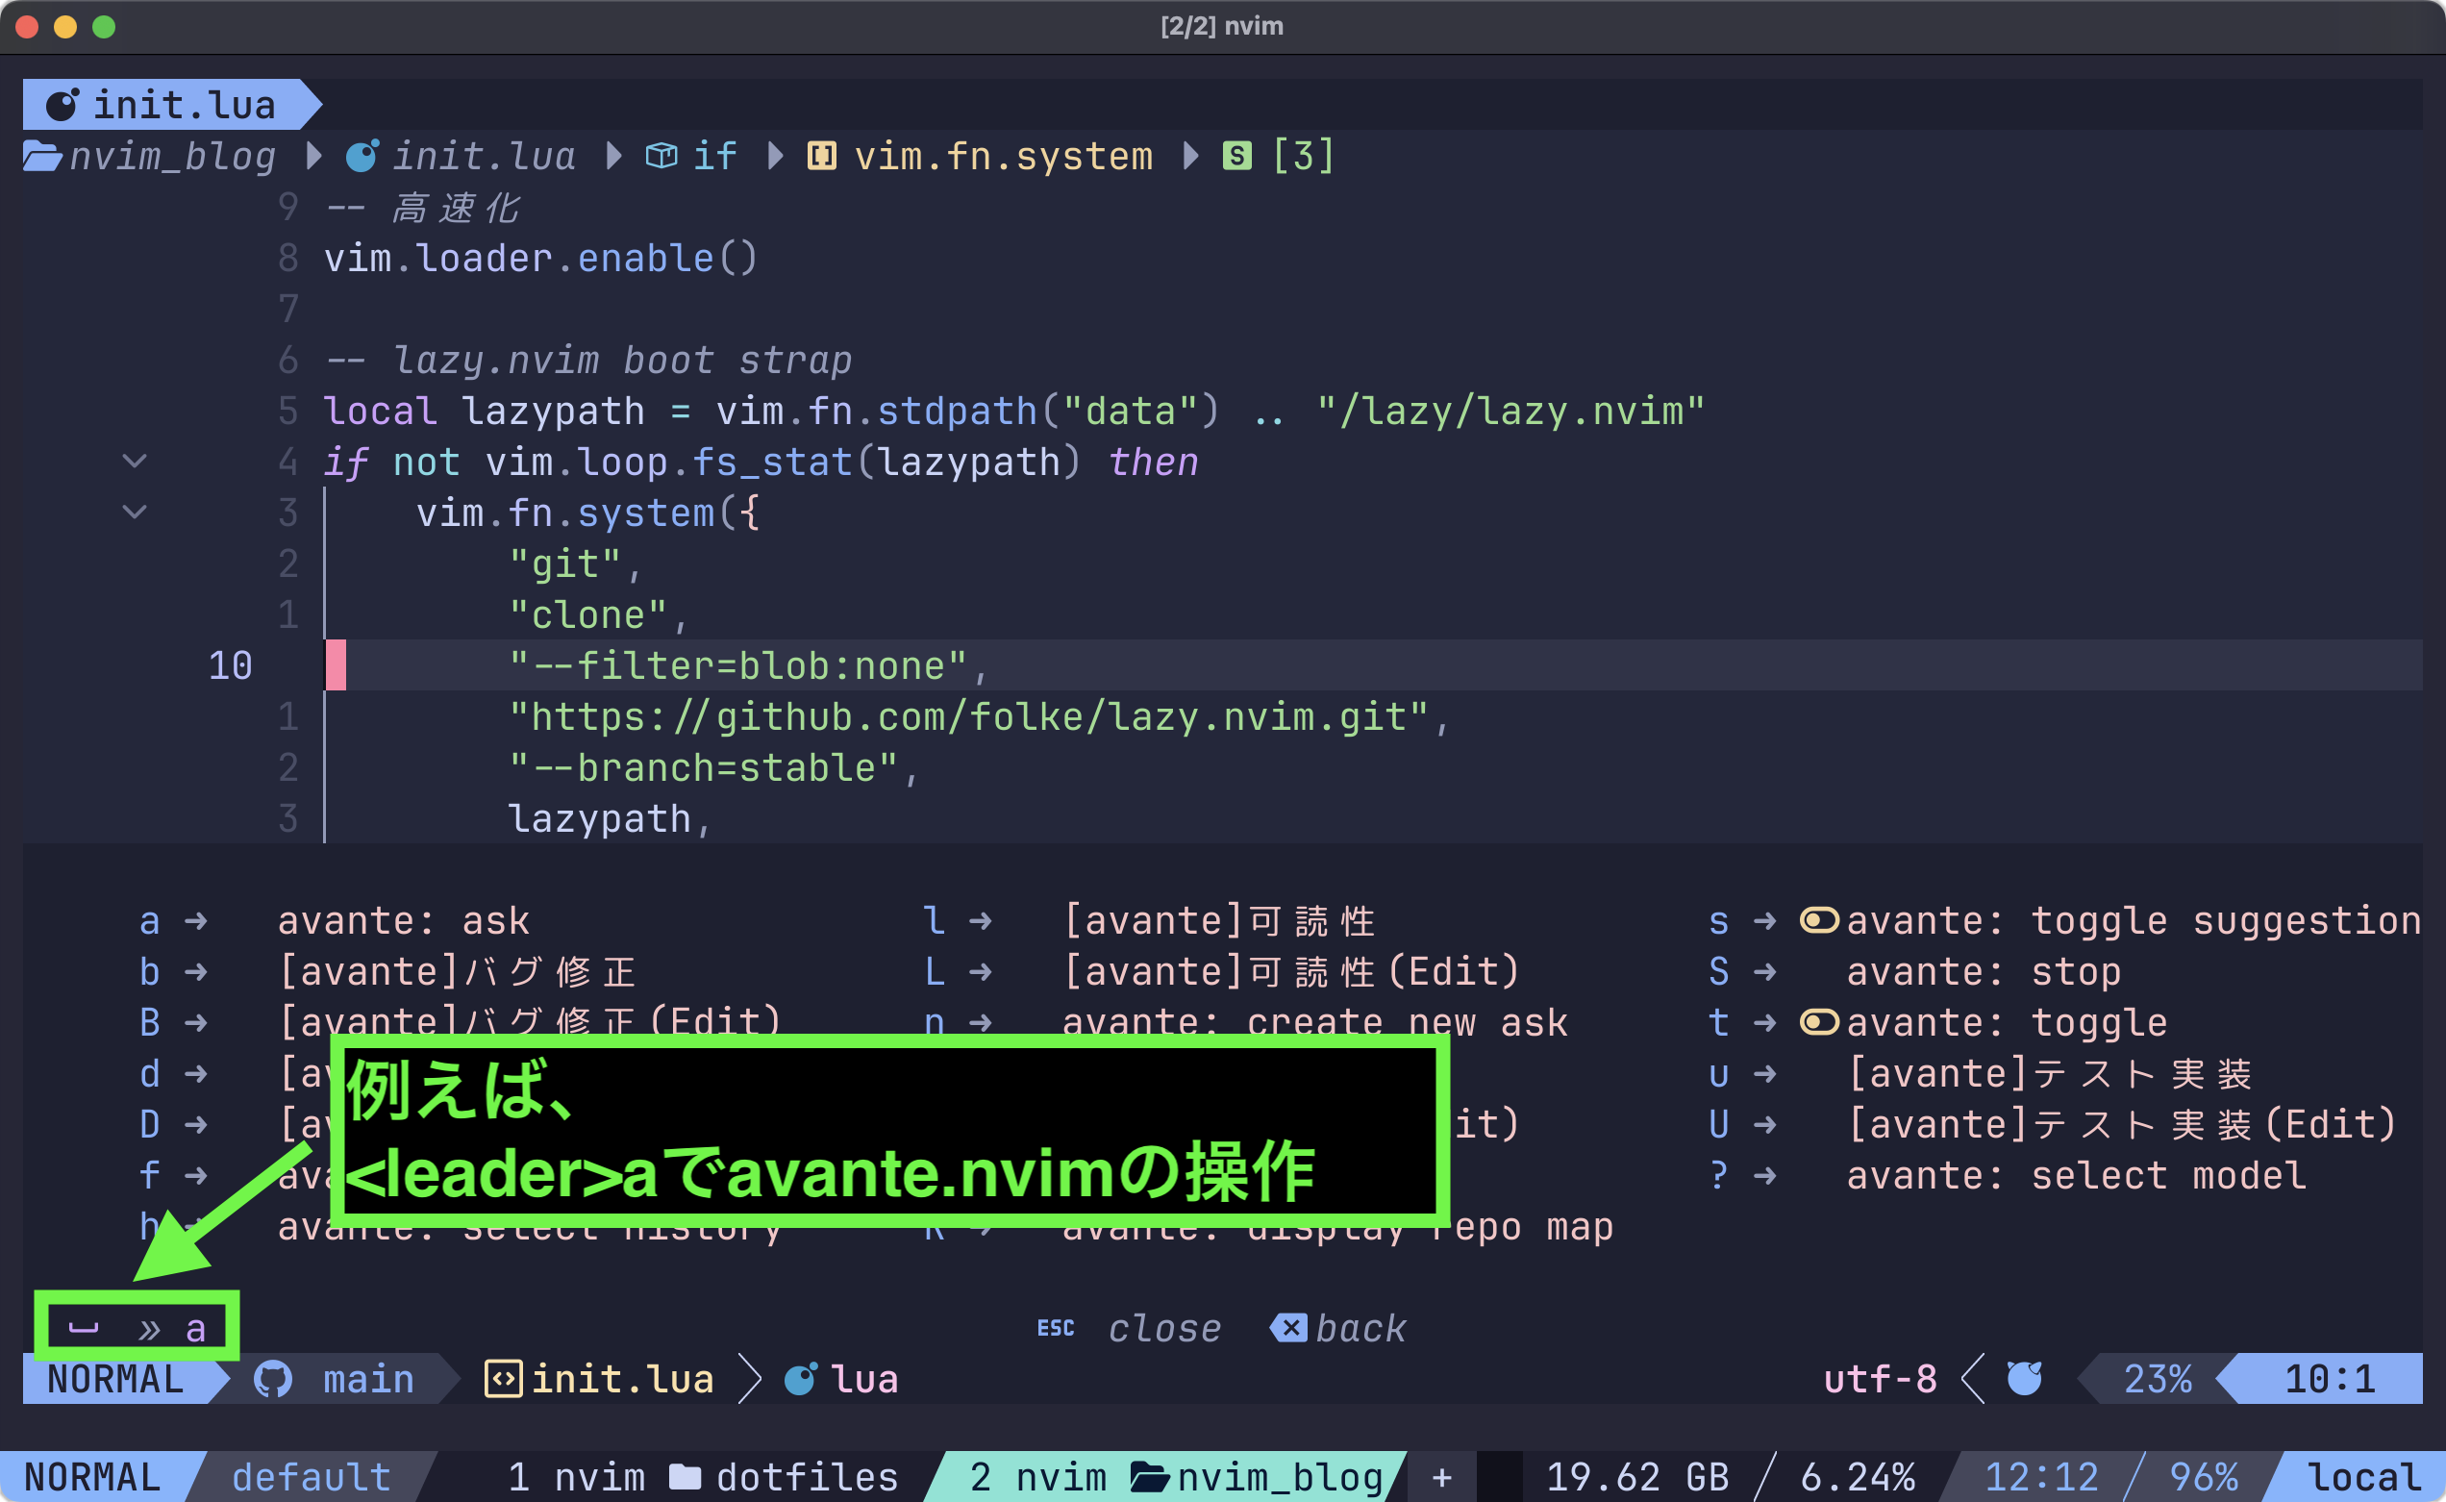Click the cube icon before 'if' breadcrumb
Screen dimensions: 2446x1502
[x=661, y=156]
